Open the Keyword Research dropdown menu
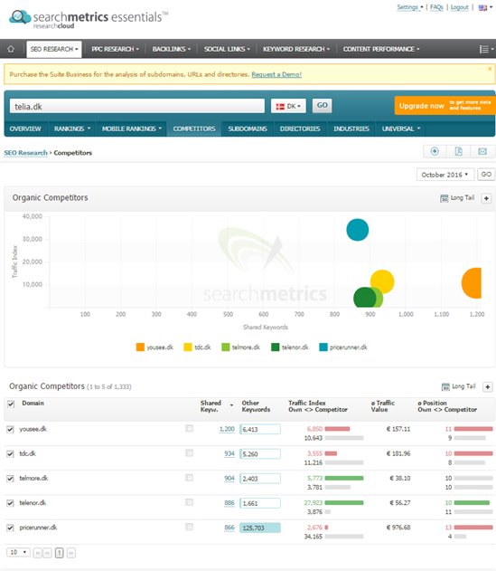Image resolution: width=496 pixels, height=571 pixels. point(296,49)
